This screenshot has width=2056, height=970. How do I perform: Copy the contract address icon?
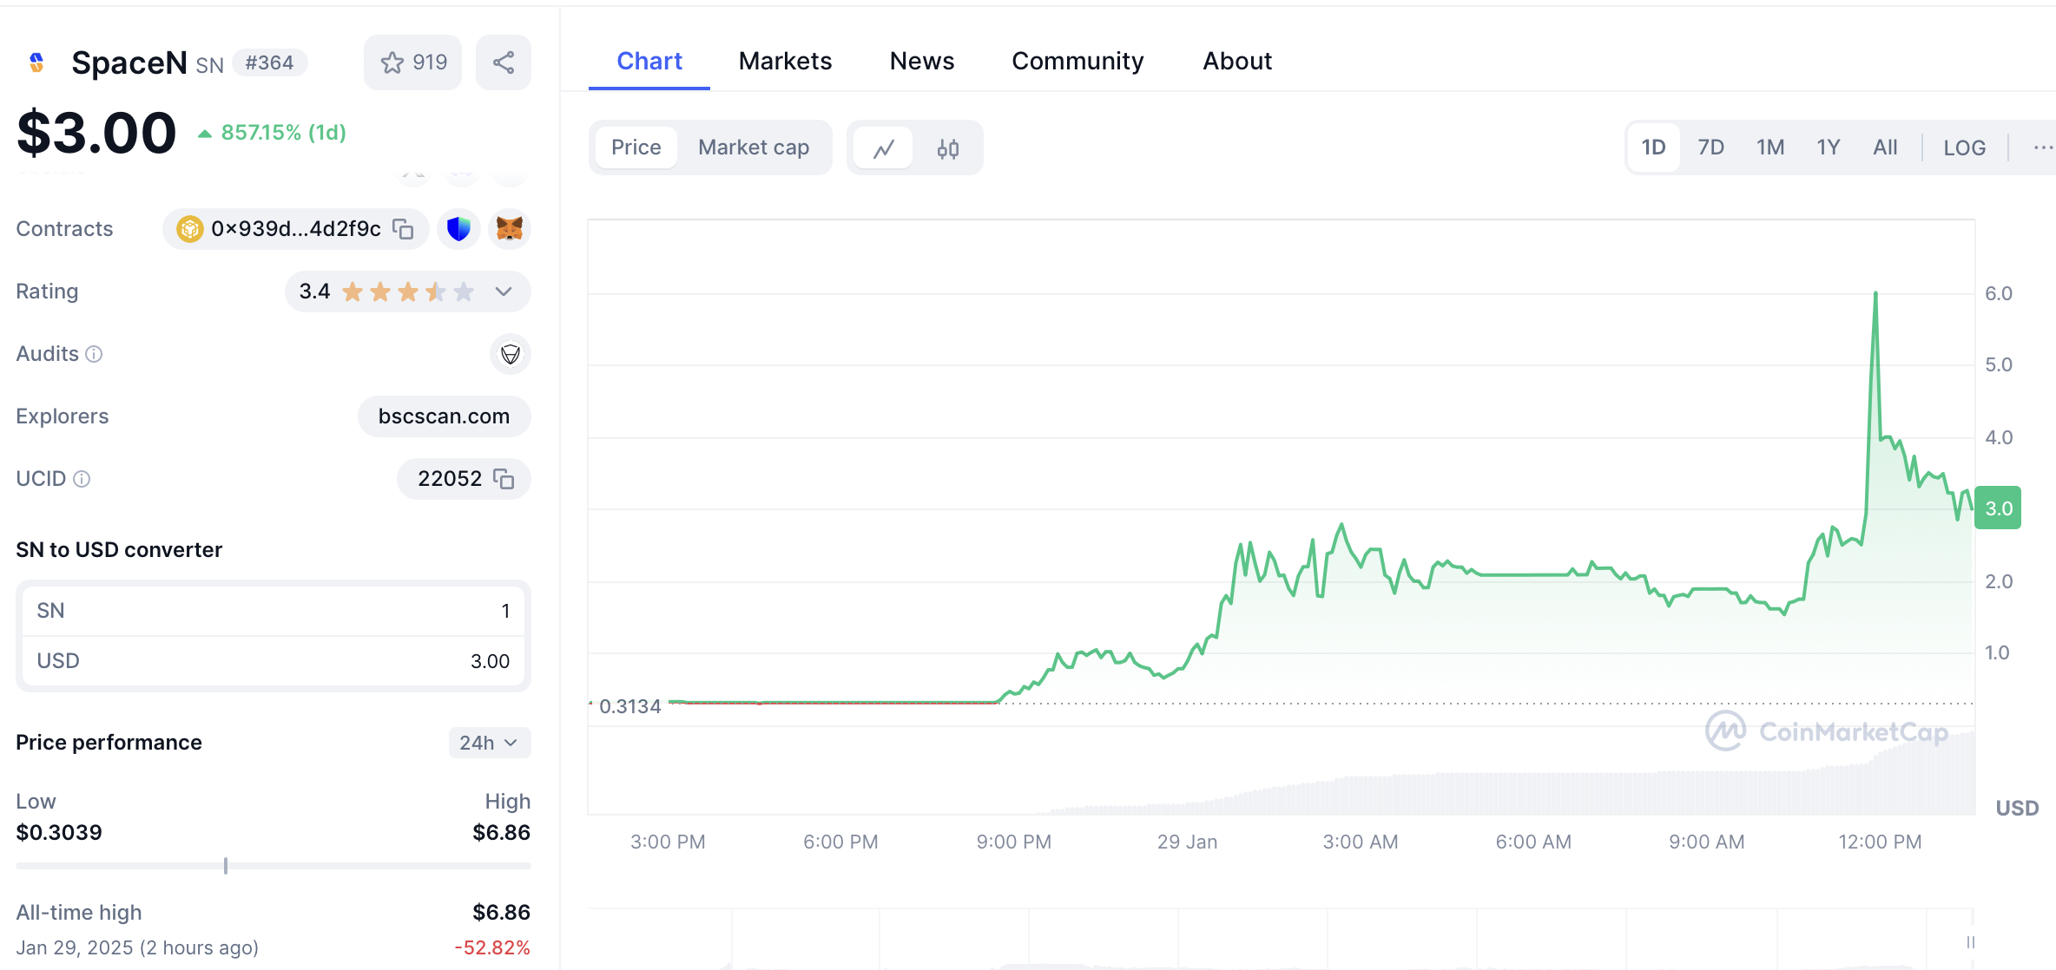[403, 229]
